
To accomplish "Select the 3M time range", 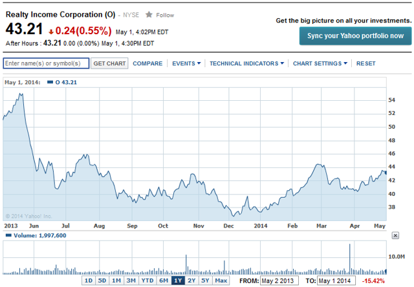I will point(131,281).
